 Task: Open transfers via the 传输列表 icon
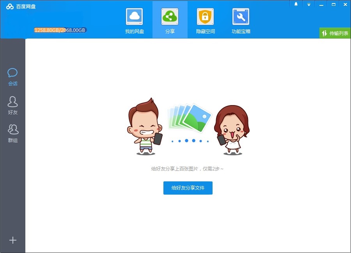[324, 33]
